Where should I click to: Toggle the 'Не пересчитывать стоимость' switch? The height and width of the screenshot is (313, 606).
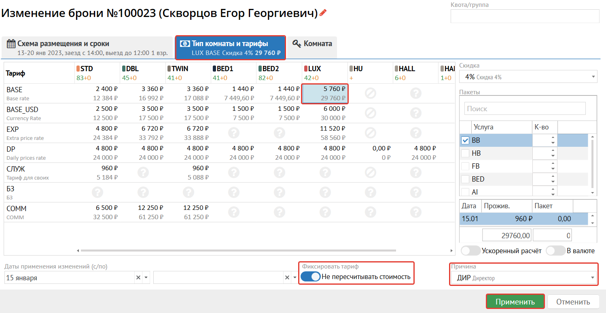point(311,277)
